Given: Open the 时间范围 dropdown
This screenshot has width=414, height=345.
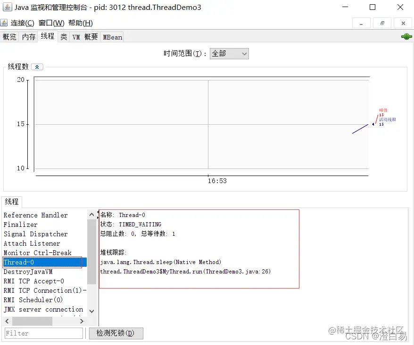Looking at the screenshot, I should tap(229, 54).
